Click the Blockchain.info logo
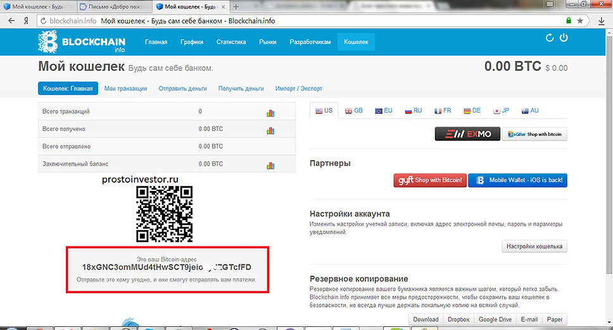Viewport: 613px width, 330px height. click(82, 42)
